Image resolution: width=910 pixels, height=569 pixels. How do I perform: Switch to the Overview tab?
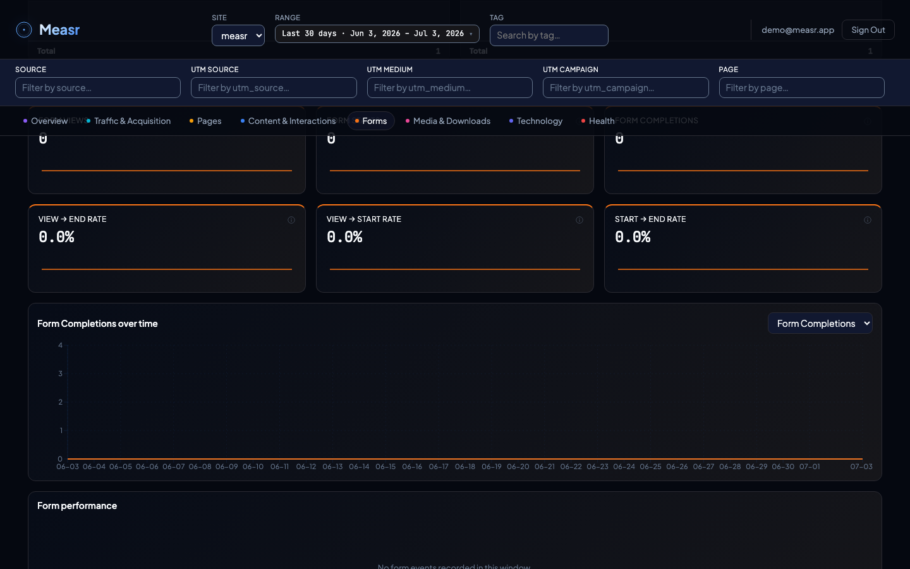coord(45,121)
